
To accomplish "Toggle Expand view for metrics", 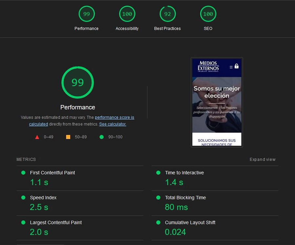I will coord(263,159).
